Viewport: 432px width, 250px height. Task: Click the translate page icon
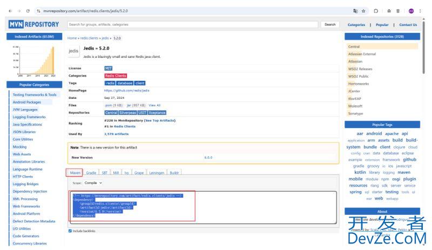pyautogui.click(x=355, y=11)
